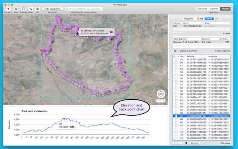Zoom in the map with plus button
This screenshot has width=238, height=149.
(163, 101)
